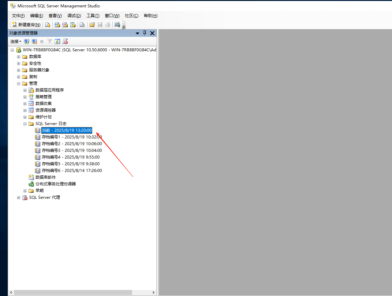Click the Database Engine Query icon
Screen dimensions: 392x296
48,24
